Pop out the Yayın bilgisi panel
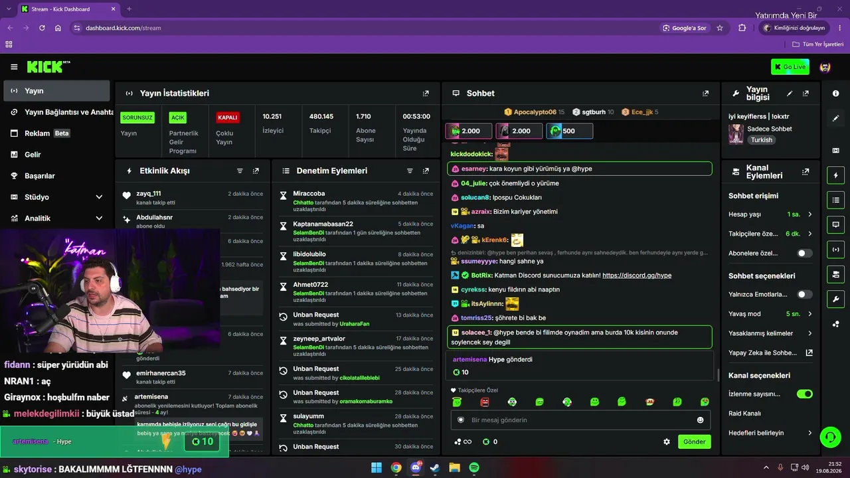This screenshot has width=850, height=478. [806, 94]
